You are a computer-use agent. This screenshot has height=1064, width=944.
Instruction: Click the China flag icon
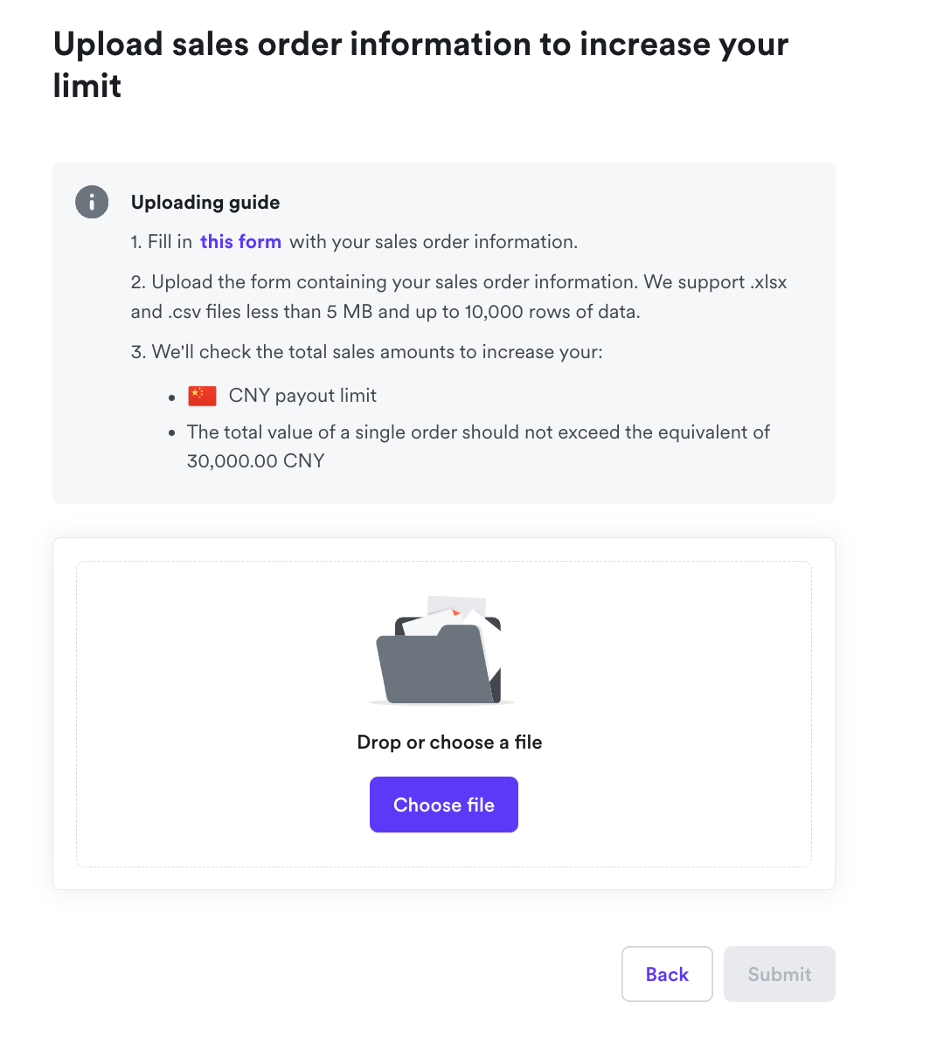point(202,396)
